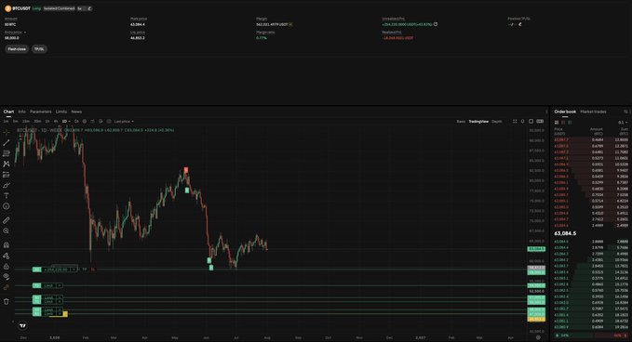Click the margin adjust icon
Screen dimensions: 632x342
(x=290, y=24)
